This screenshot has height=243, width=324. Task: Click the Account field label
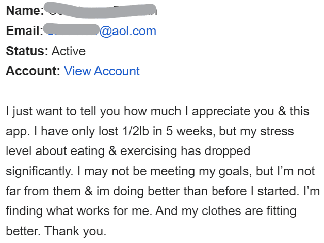[x=33, y=71]
